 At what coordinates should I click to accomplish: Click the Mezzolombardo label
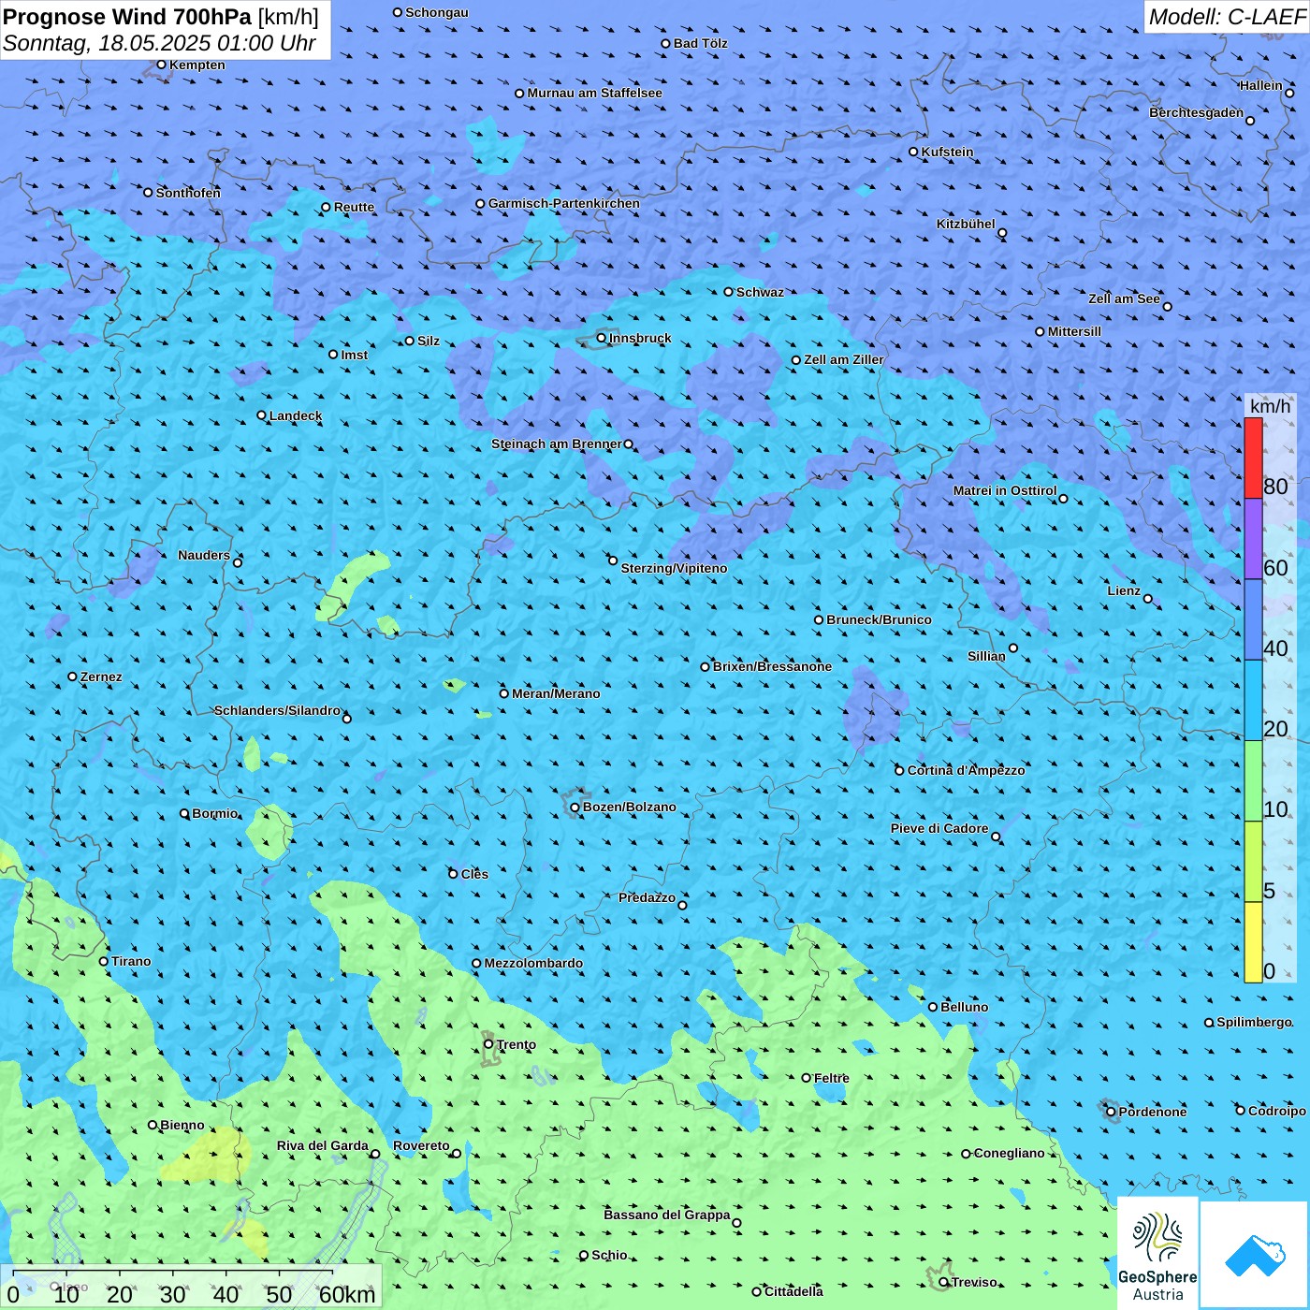533,963
